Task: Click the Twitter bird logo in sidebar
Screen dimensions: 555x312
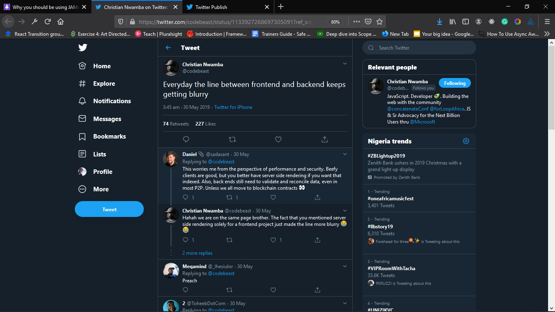Action: pos(82,48)
